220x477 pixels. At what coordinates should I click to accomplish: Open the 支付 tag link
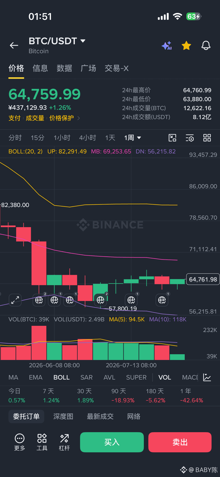coord(14,118)
